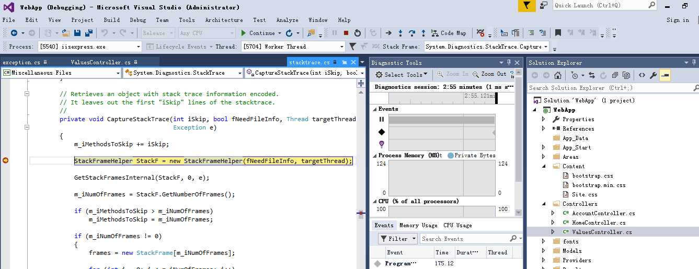Open the CPU Usage tab
699x269 pixels.
[x=457, y=225]
